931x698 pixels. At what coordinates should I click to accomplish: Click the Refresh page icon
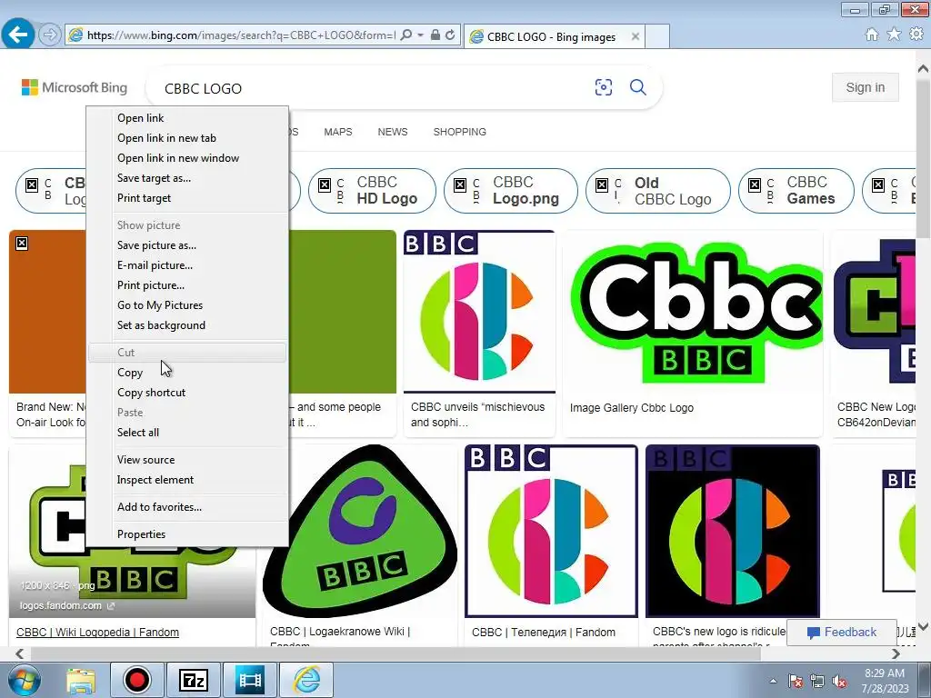pyautogui.click(x=451, y=35)
